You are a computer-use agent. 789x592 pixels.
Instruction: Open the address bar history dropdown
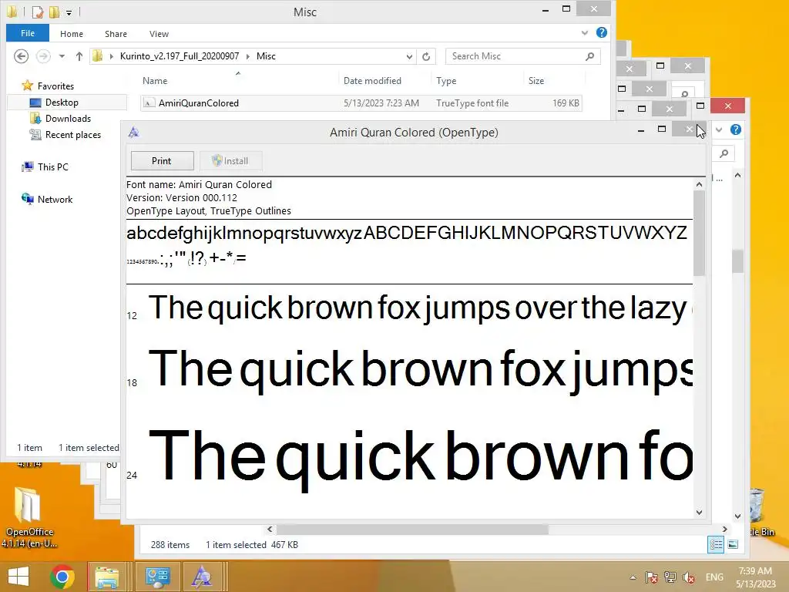click(409, 56)
